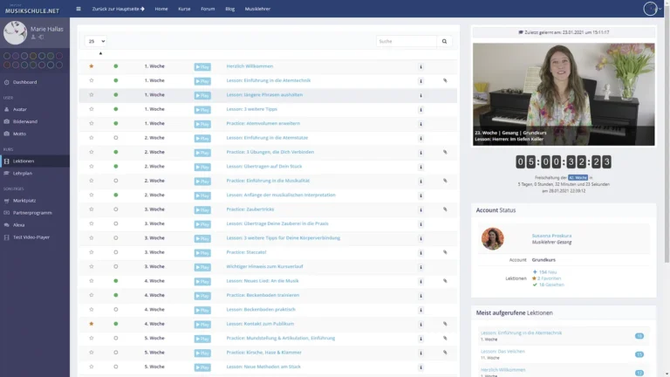Viewport: 670px width, 377px height.
Task: Open user profile avatar in top bar
Action: coord(650,9)
